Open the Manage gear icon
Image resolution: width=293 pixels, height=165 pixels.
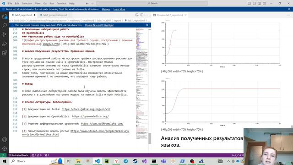[x=5, y=148]
